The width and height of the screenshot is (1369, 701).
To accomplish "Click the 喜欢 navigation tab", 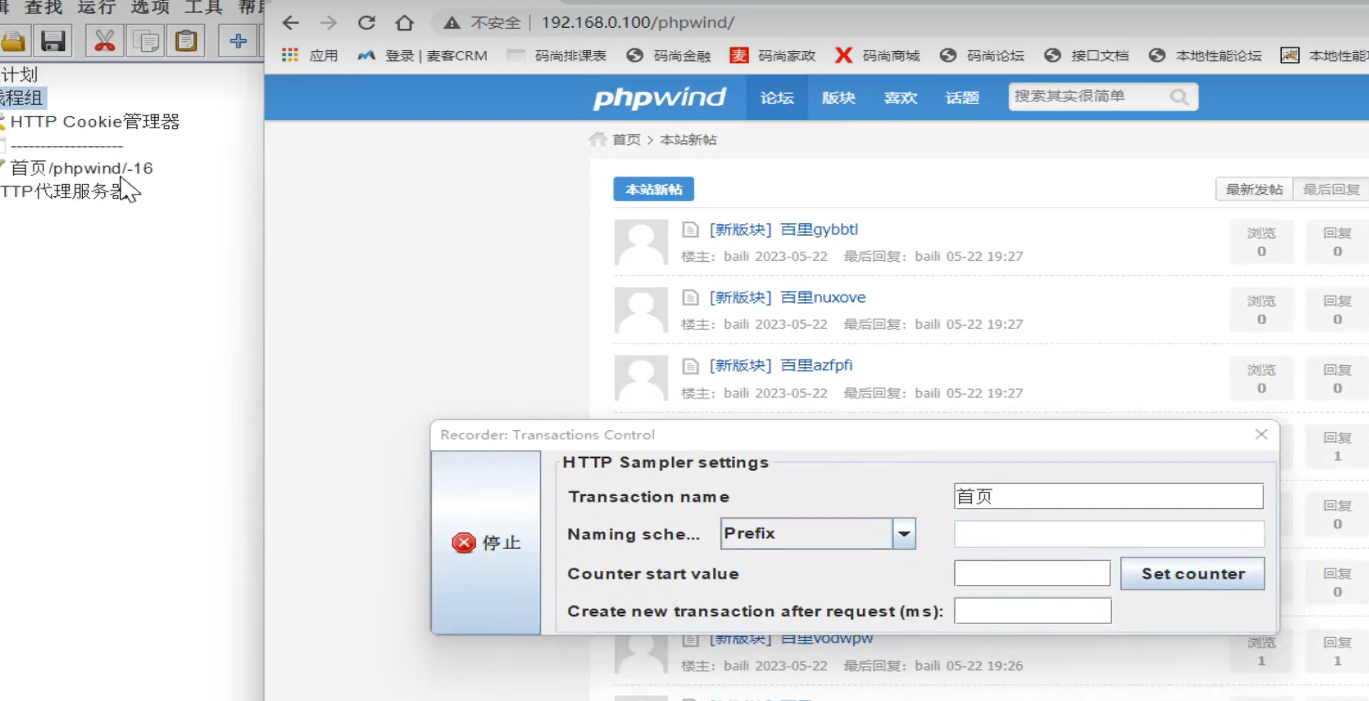I will (x=900, y=97).
